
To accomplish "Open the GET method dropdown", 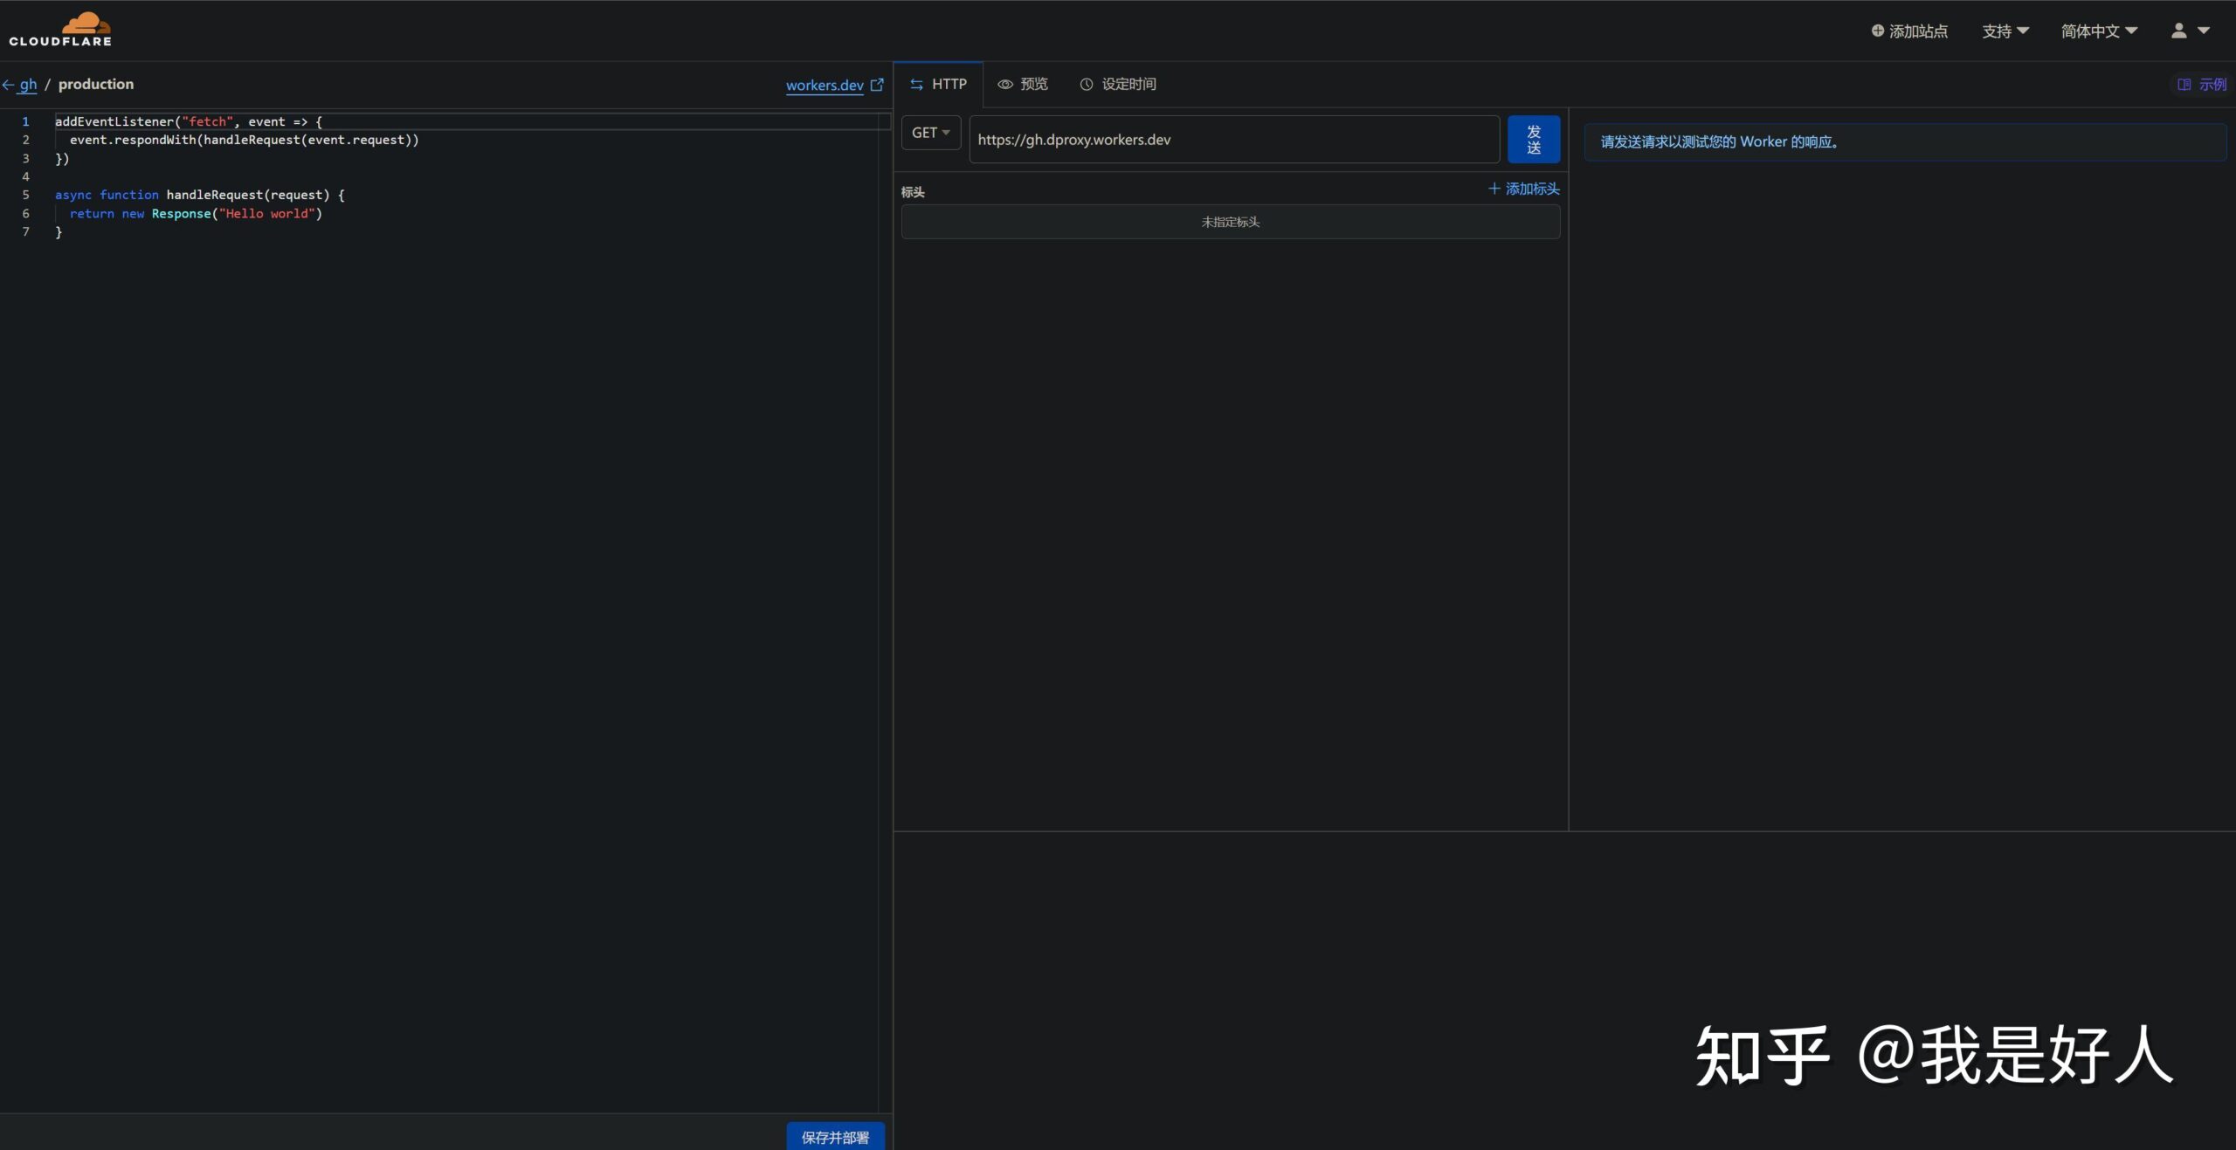I will pos(930,133).
